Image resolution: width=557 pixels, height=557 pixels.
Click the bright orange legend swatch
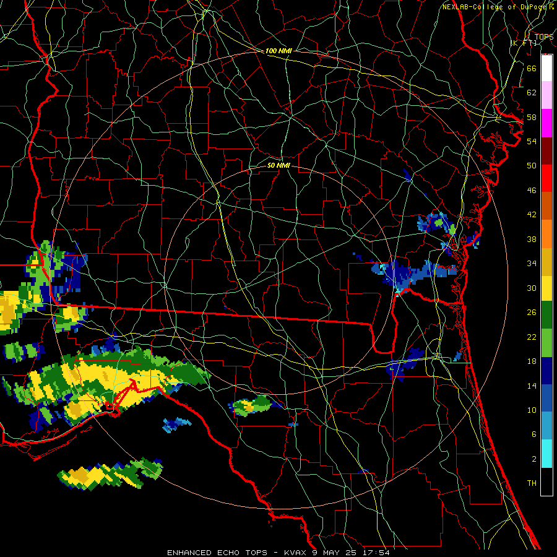click(x=546, y=234)
